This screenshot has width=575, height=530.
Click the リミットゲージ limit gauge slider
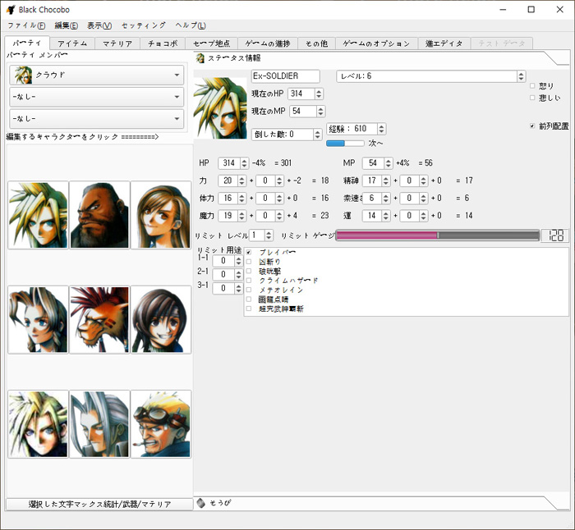[x=438, y=235]
